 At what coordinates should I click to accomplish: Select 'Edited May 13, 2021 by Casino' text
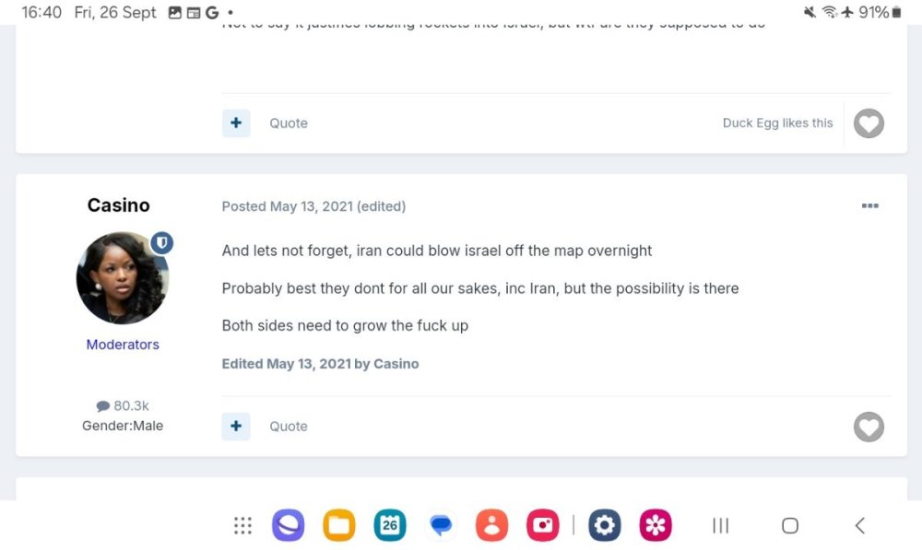pos(320,364)
